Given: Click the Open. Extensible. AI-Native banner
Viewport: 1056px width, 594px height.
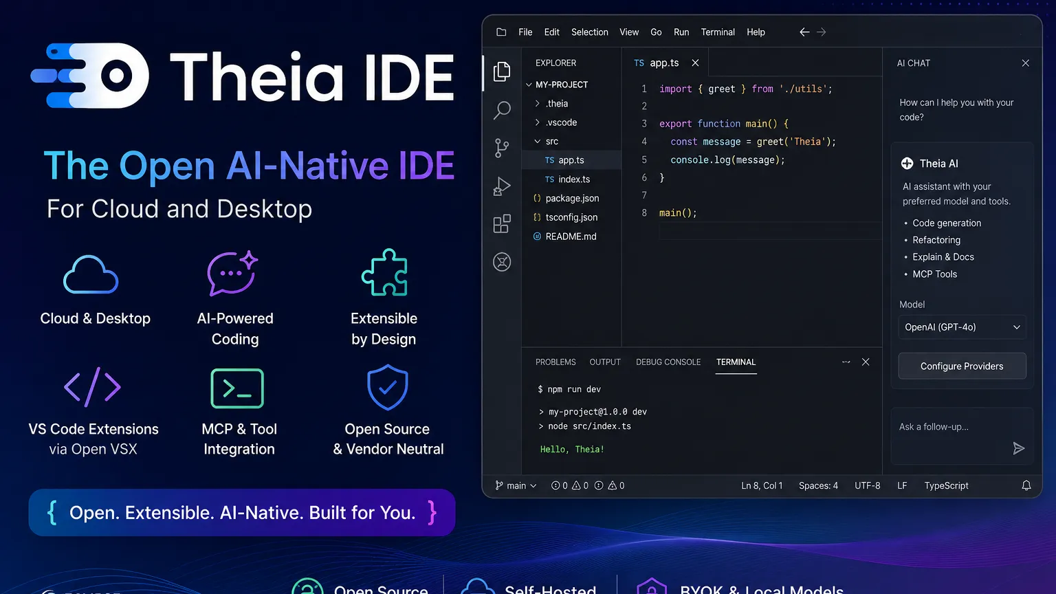Looking at the screenshot, I should tap(242, 512).
